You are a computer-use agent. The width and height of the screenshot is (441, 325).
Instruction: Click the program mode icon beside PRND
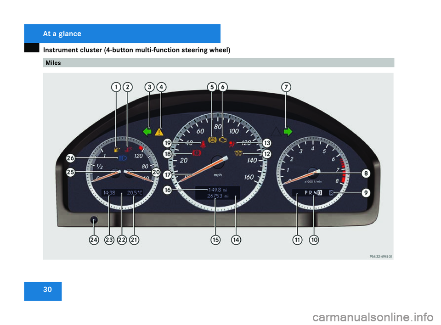coord(331,193)
